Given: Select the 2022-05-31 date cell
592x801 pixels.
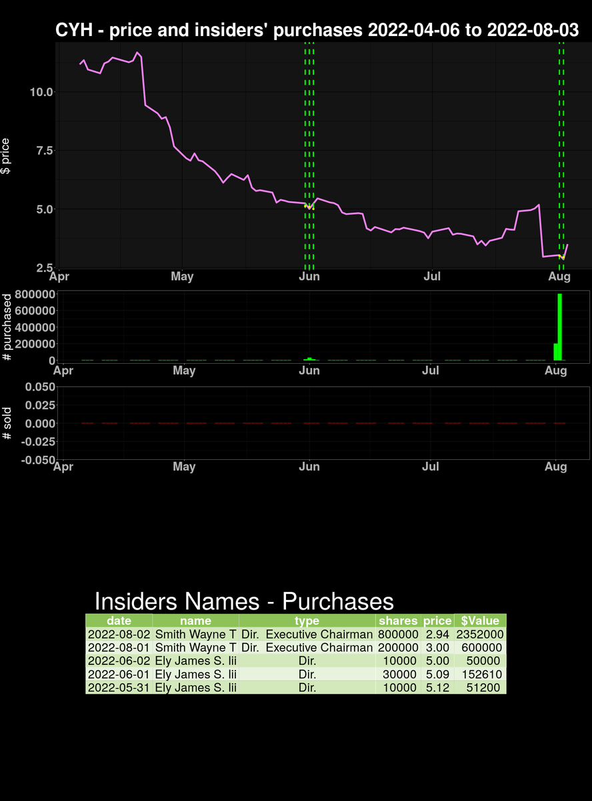Looking at the screenshot, I should (x=119, y=687).
